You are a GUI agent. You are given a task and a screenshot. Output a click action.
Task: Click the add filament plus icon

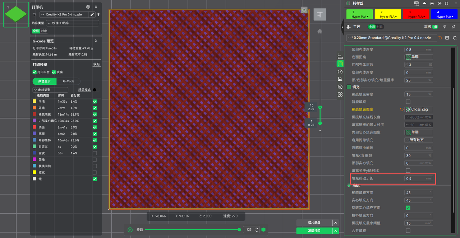coord(432,4)
